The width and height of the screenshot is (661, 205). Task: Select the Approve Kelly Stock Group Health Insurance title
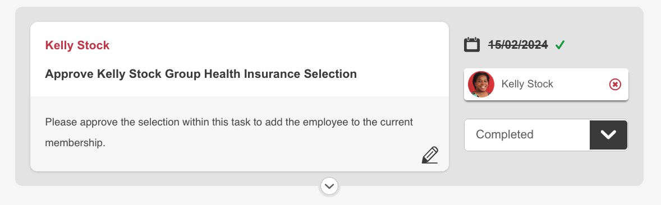coord(201,74)
